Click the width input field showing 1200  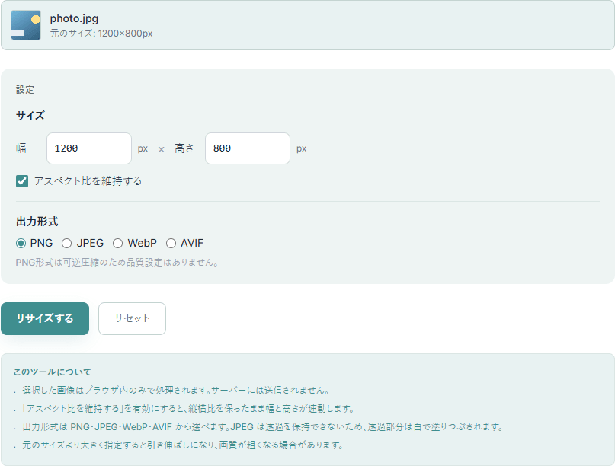pos(89,148)
